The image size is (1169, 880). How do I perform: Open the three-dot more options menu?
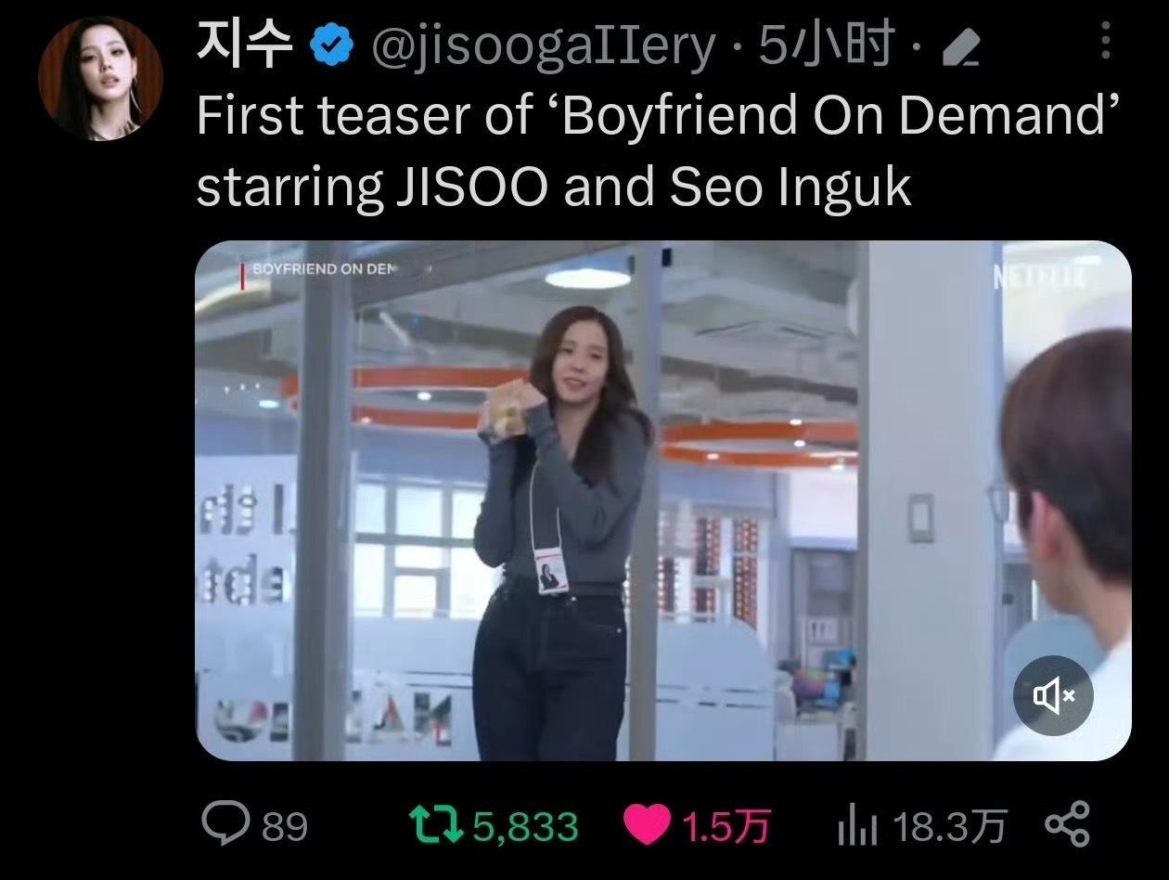point(1106,41)
